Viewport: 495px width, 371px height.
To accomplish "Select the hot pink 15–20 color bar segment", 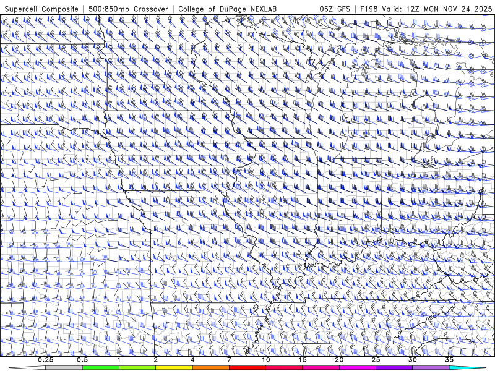I will point(321,368).
